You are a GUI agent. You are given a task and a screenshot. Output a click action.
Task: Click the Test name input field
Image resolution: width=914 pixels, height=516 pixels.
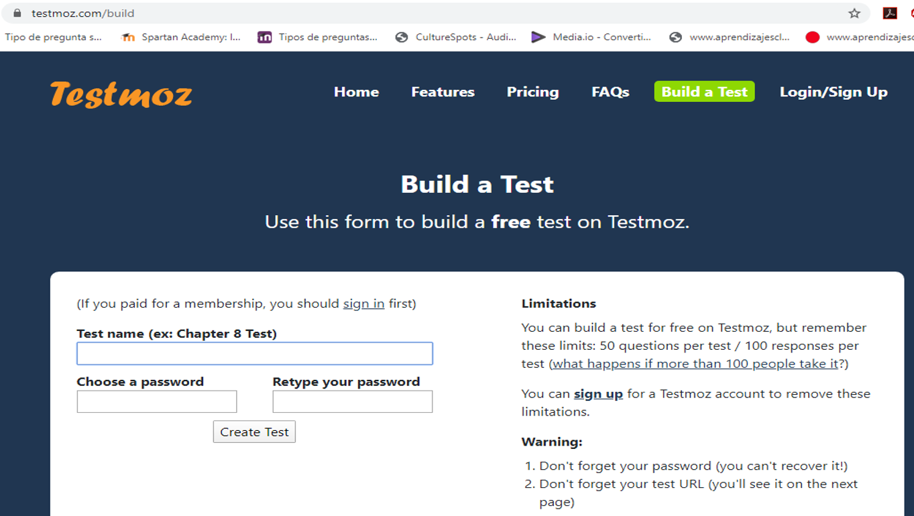tap(255, 353)
